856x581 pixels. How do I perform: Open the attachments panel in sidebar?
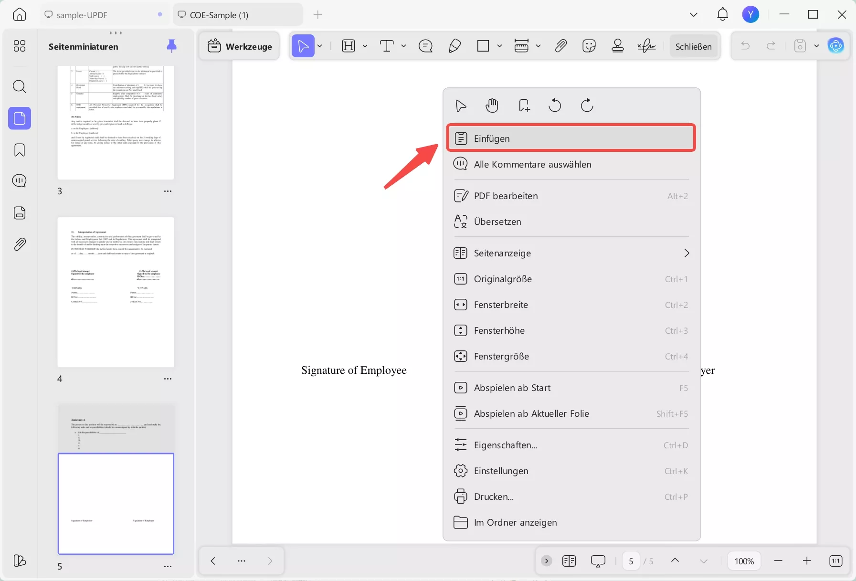pyautogui.click(x=20, y=244)
